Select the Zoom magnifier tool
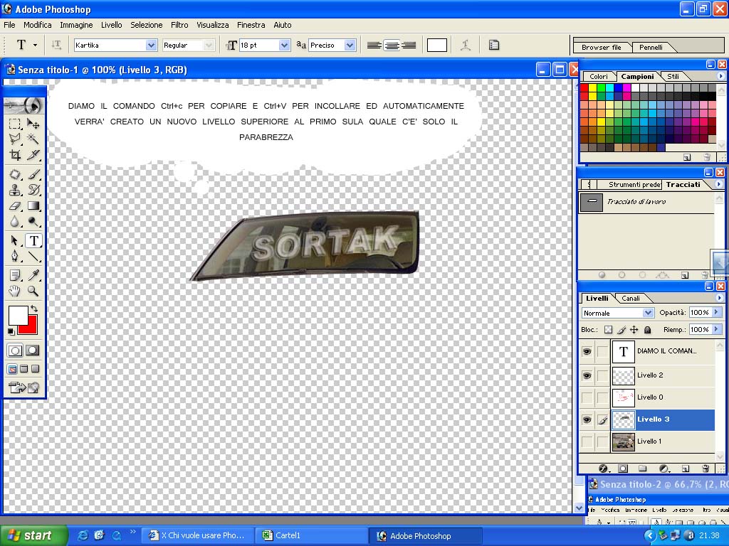Image resolution: width=729 pixels, height=546 pixels. 33,291
